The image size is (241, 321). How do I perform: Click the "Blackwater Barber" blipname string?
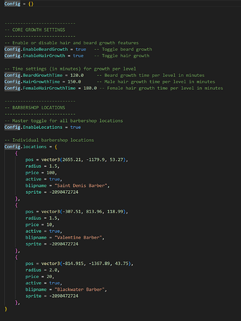pyautogui.click(x=80, y=290)
